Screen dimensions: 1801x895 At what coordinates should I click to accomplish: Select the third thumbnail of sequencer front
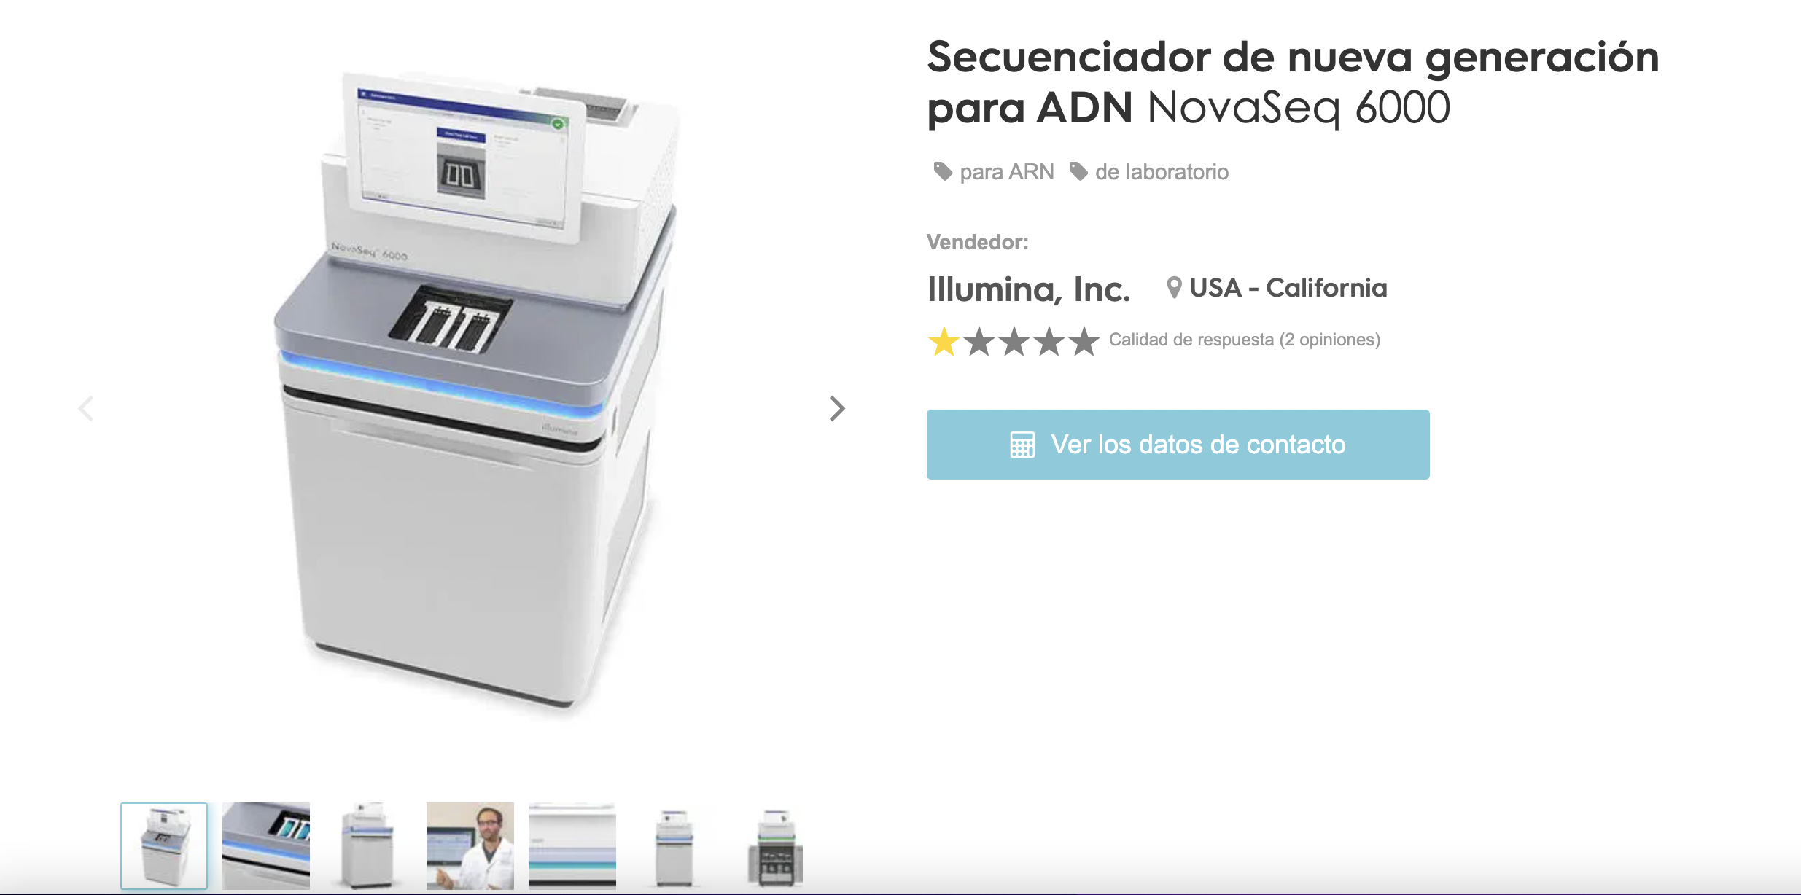tap(368, 846)
